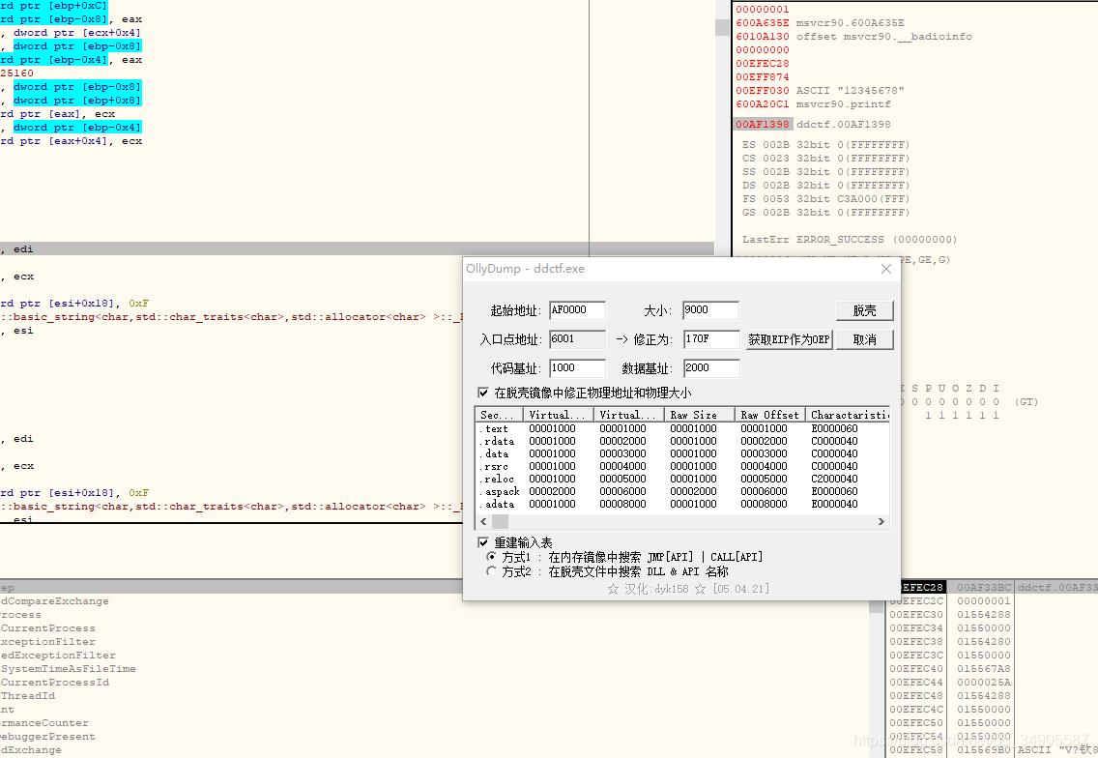Click the Sec... column header

499,415
